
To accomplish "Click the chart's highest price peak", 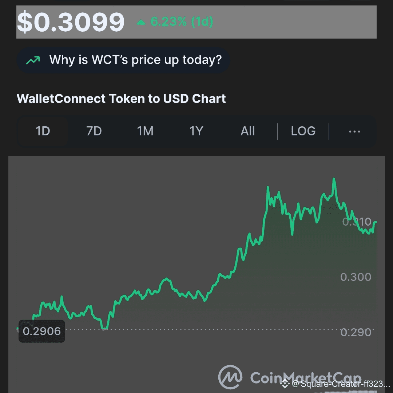I will click(334, 179).
